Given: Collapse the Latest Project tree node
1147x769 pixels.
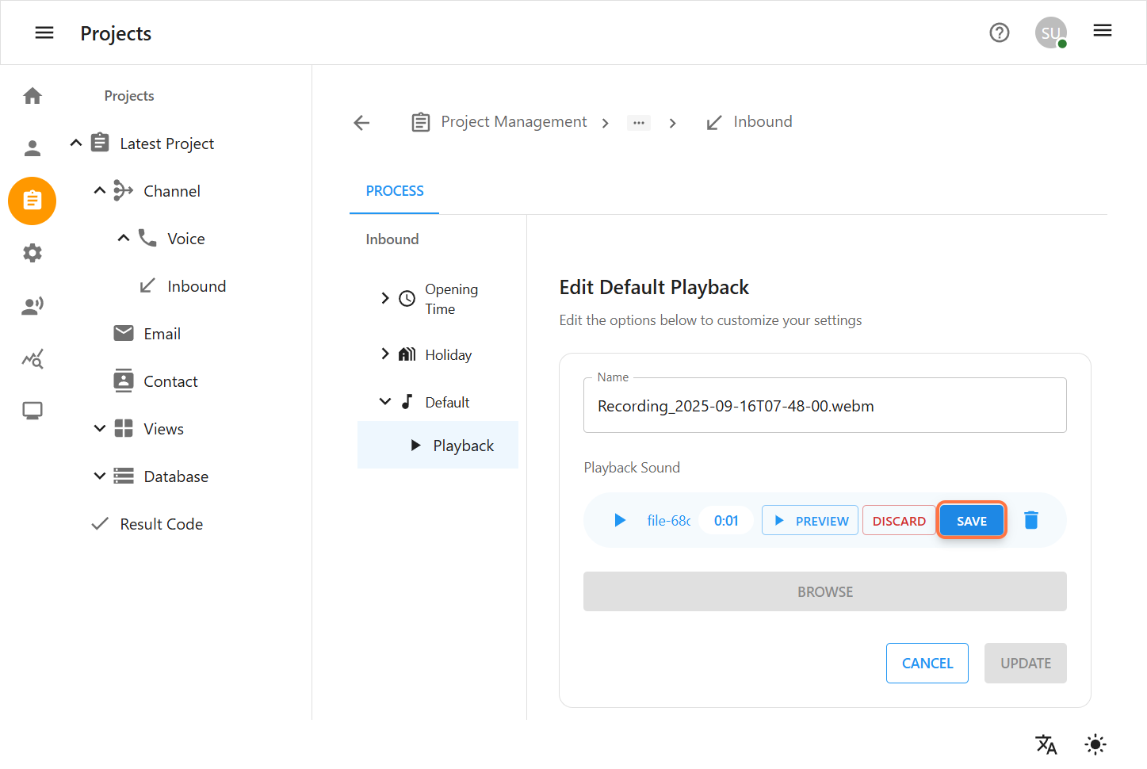Looking at the screenshot, I should click(x=76, y=143).
